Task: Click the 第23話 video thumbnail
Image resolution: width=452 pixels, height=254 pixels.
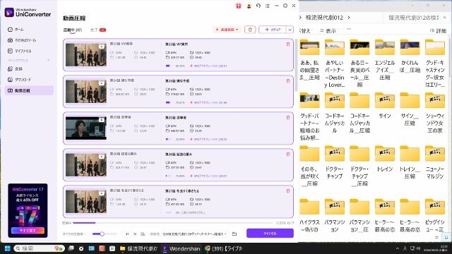Action: (x=86, y=55)
